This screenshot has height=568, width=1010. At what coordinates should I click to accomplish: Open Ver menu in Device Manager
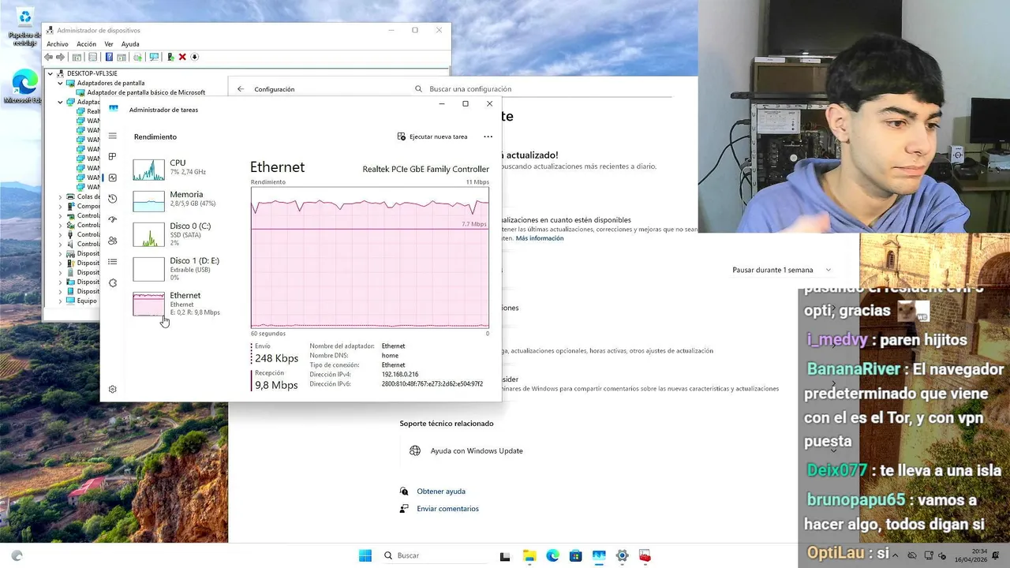(109, 44)
